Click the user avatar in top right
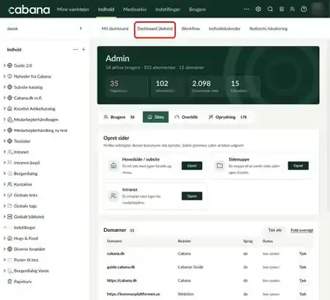 318,9
